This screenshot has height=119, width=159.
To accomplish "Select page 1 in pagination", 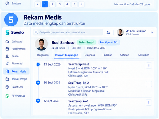I will tap(45, 4).
